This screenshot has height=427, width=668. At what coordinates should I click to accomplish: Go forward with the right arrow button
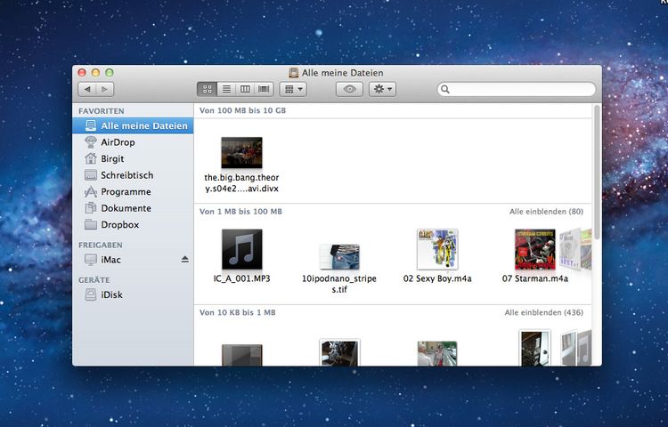105,89
